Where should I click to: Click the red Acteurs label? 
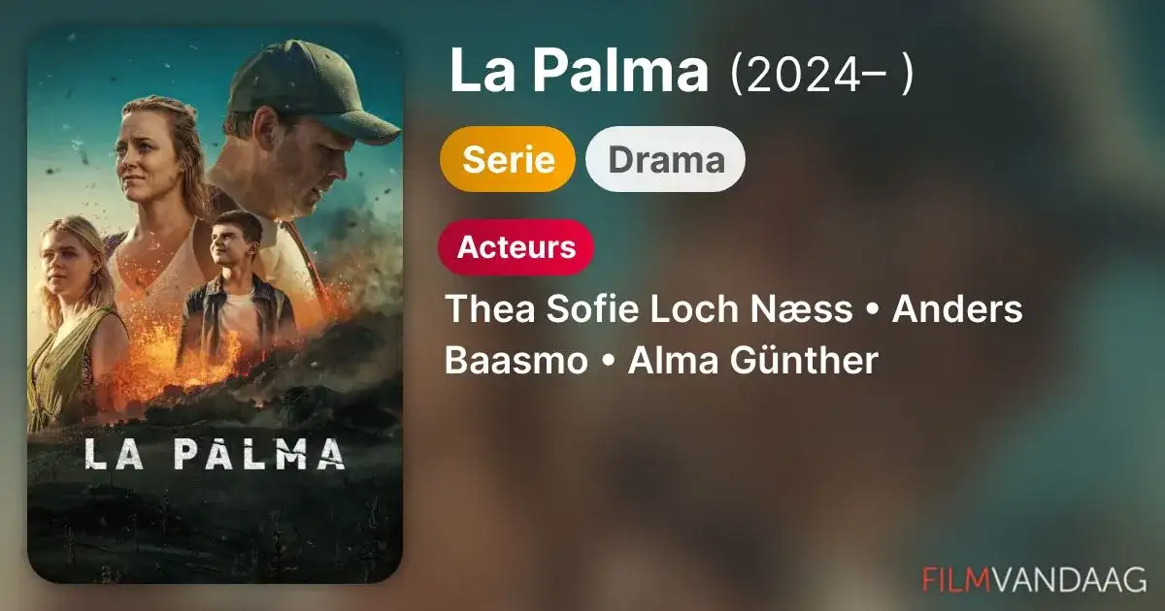516,247
